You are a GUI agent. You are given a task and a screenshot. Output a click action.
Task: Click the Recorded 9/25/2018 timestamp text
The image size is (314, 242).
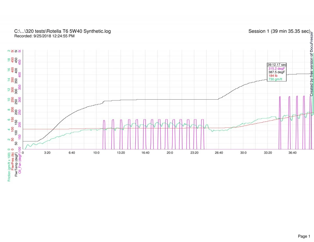point(44,36)
